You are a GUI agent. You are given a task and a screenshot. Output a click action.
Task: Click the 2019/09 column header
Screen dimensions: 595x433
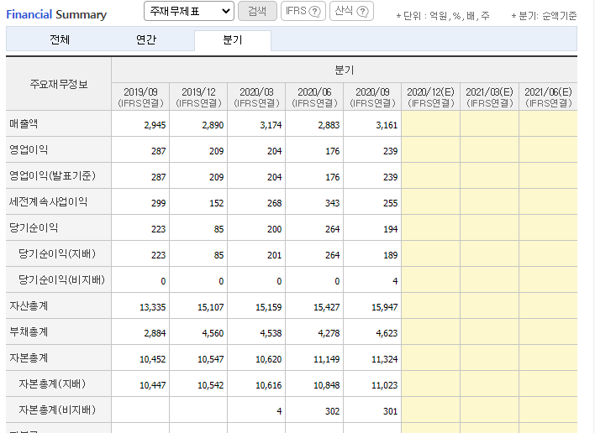tap(140, 97)
